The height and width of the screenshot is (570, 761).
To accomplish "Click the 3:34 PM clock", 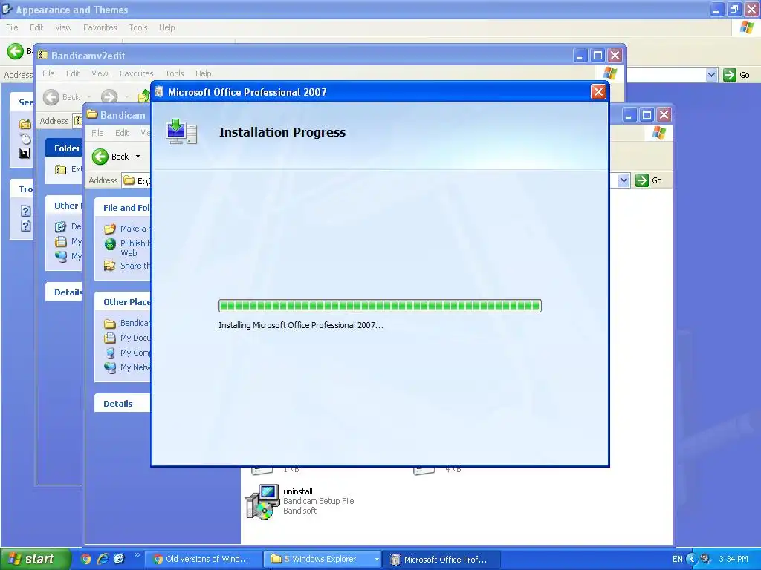I will tap(734, 559).
